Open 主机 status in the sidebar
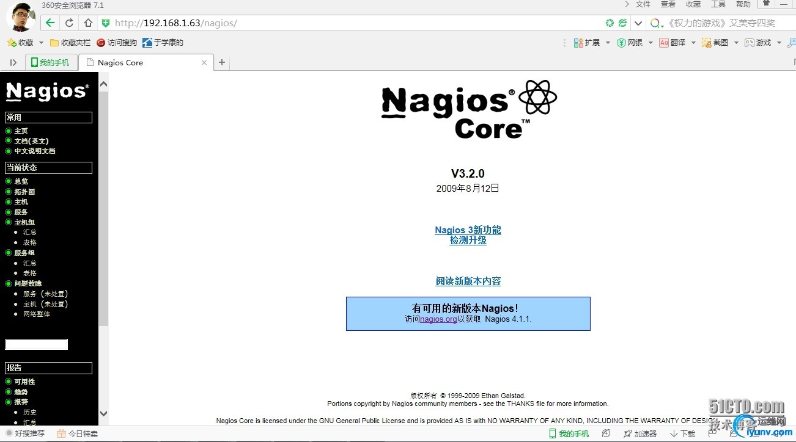The height and width of the screenshot is (442, 796). [21, 202]
